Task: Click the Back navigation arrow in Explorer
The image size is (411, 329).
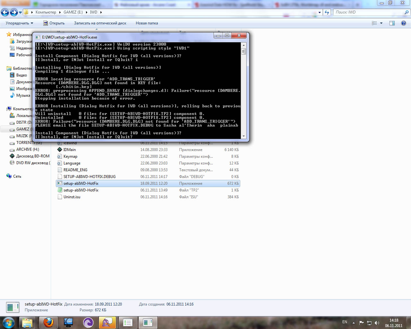Action: (x=5, y=12)
